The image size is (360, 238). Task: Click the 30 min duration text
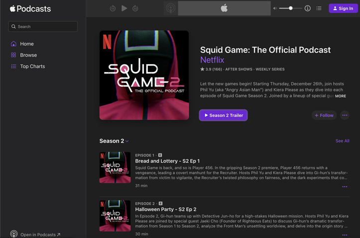click(x=141, y=234)
